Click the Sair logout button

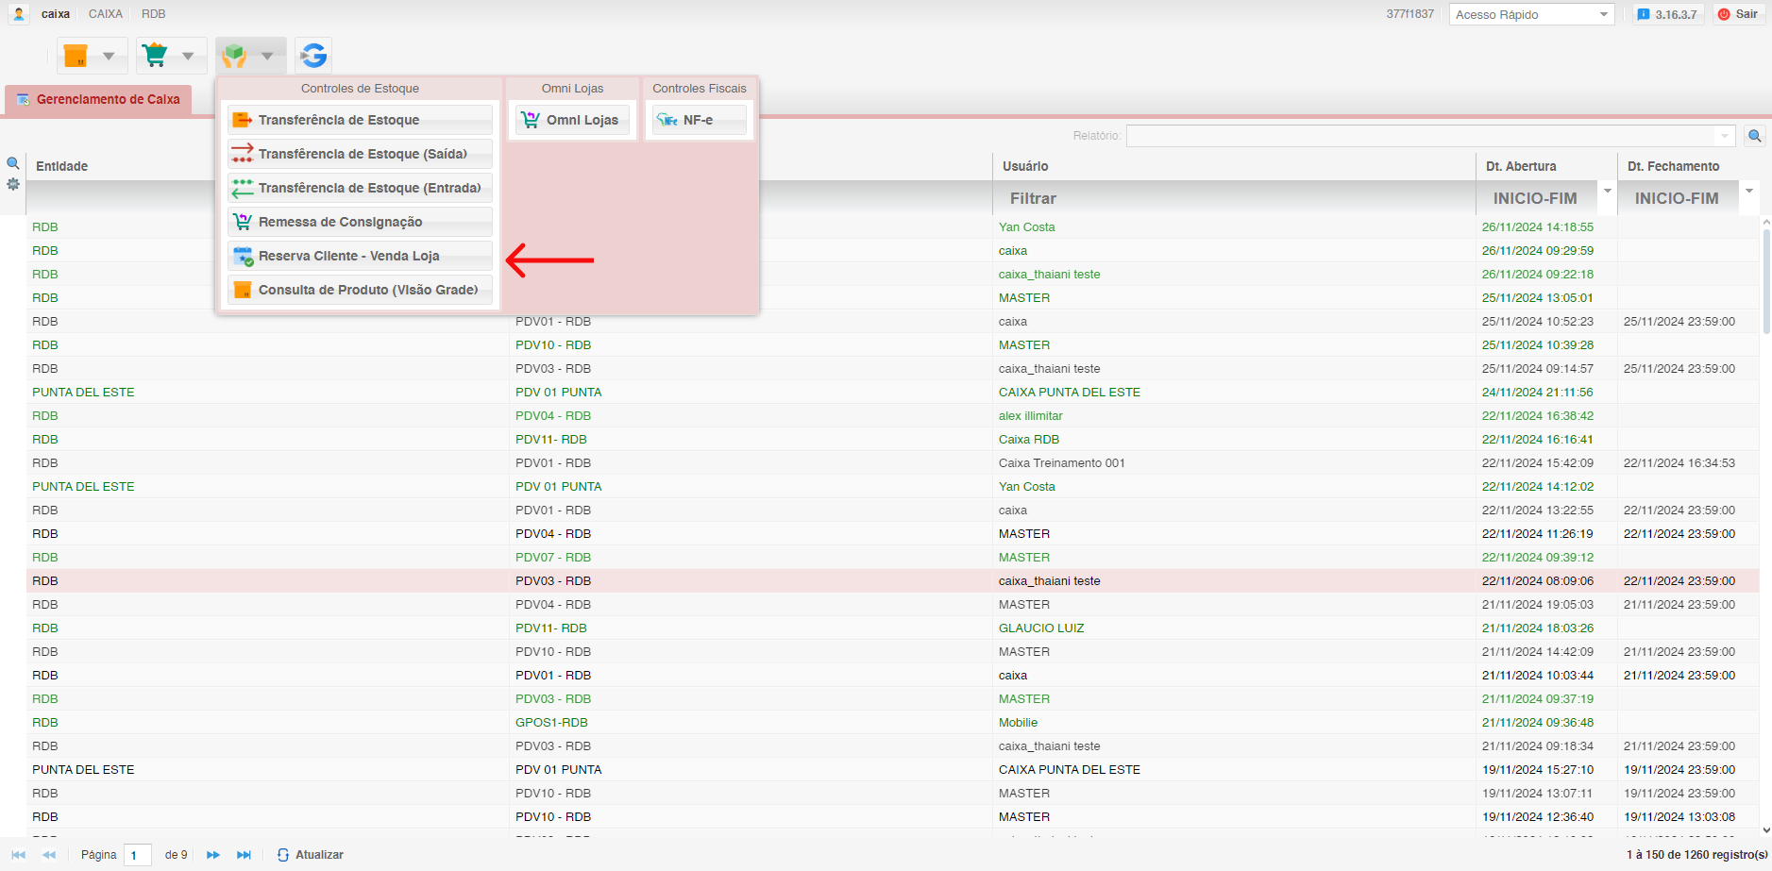1738,14
